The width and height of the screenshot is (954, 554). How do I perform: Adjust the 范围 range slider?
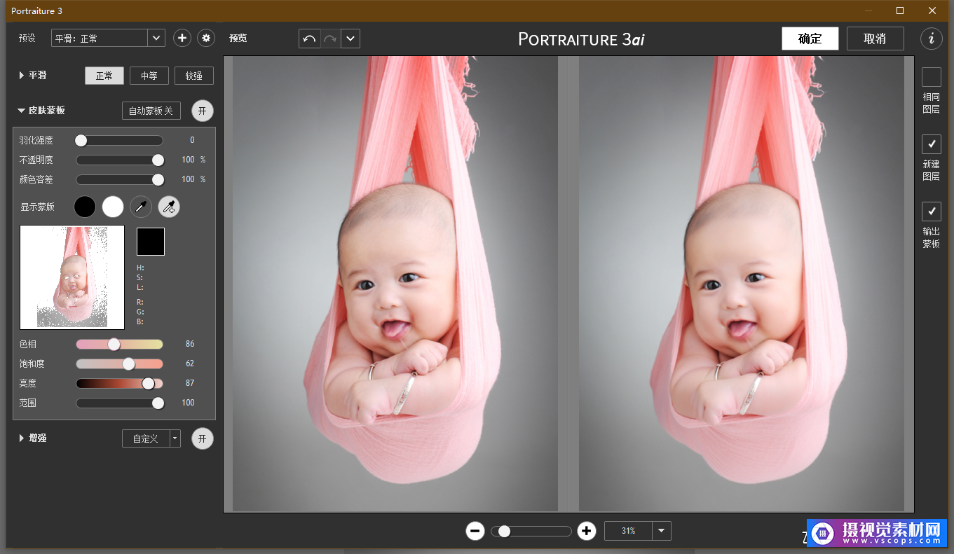(x=119, y=403)
